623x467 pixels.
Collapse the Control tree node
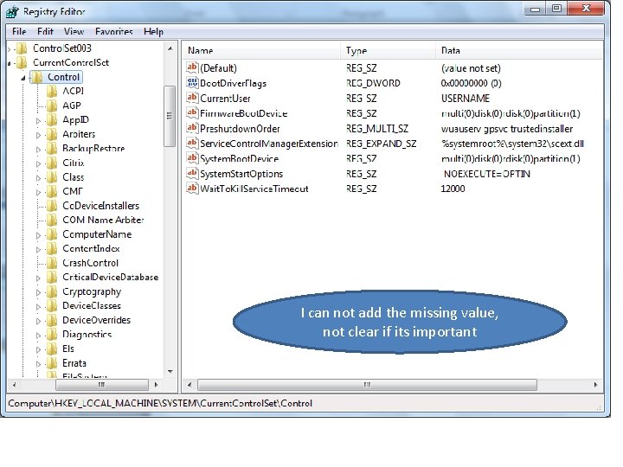(23, 78)
